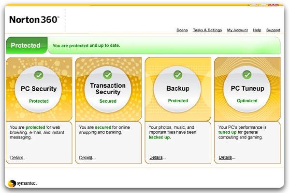This screenshot has height=193, width=290.
Task: Open the Support link
Action: pos(273,30)
